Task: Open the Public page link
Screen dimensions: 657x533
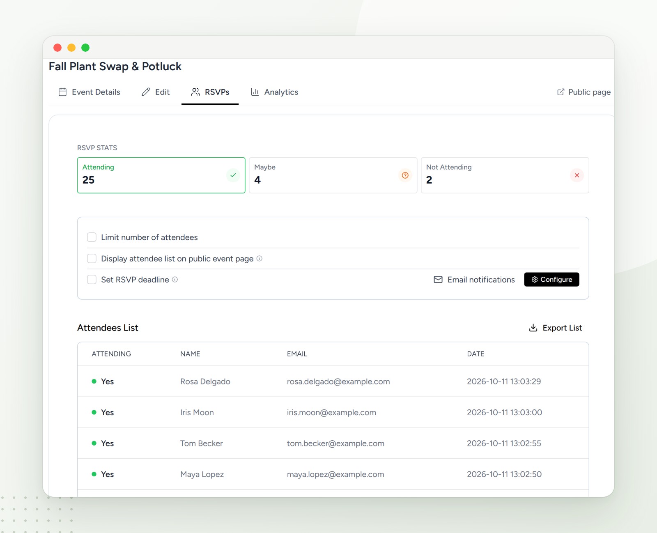Action: [x=583, y=92]
